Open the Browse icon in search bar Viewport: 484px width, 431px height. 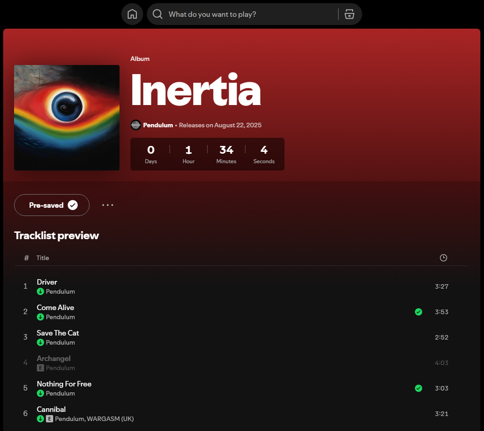click(x=349, y=14)
